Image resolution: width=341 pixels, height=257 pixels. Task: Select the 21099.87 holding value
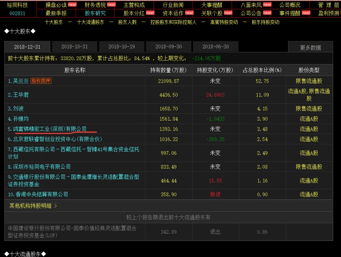[x=169, y=81]
